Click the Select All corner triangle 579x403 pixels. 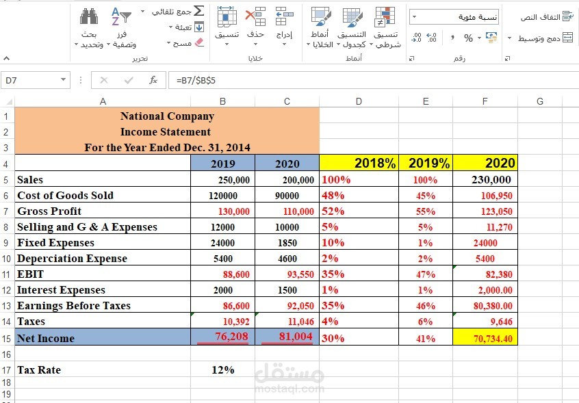point(10,101)
